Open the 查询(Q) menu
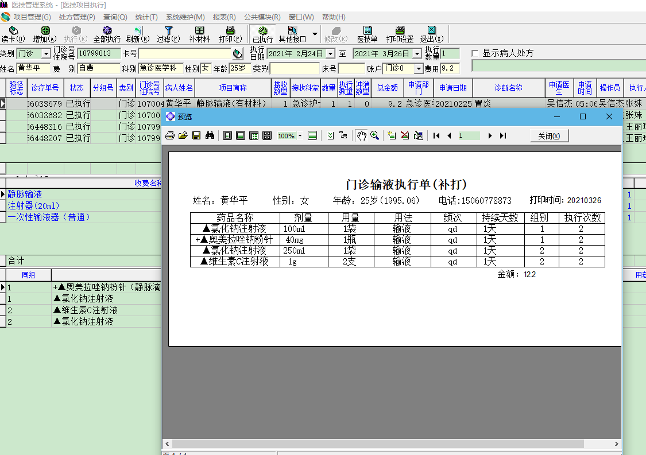This screenshot has width=646, height=455. click(x=115, y=17)
